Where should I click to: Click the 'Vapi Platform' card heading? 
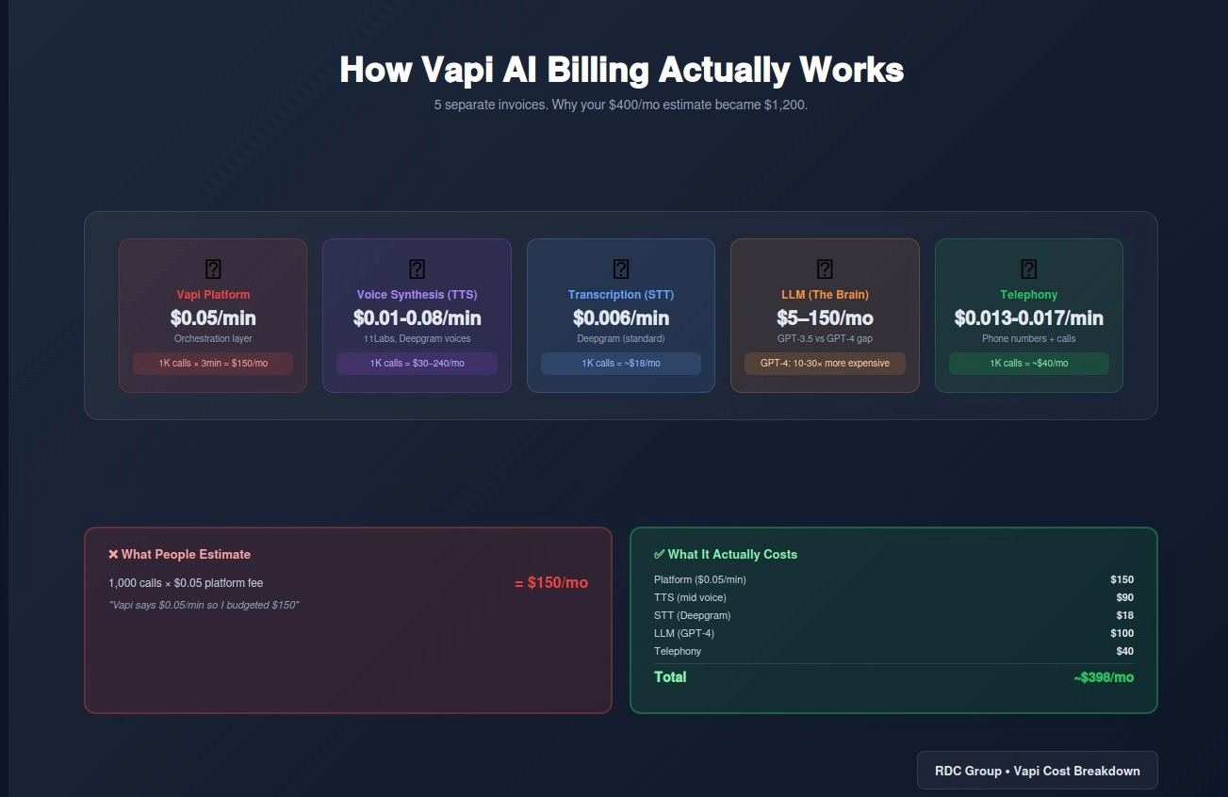tap(213, 295)
